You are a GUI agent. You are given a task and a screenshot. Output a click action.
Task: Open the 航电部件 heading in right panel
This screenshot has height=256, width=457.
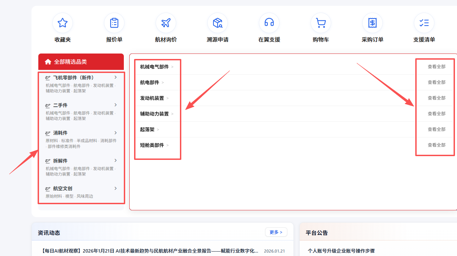pyautogui.click(x=149, y=82)
